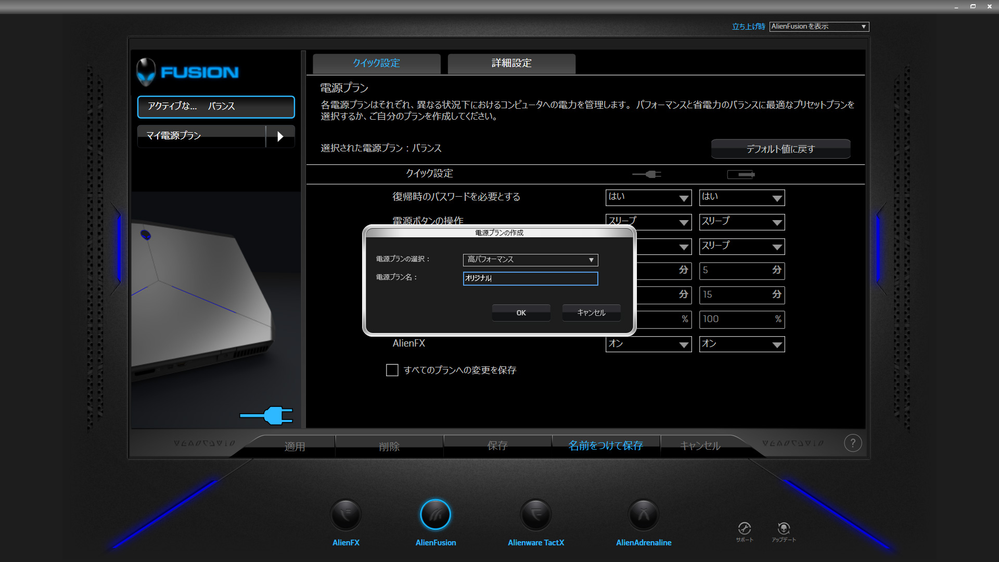This screenshot has height=562, width=999.
Task: Check the save changes to all plans checkbox
Action: pyautogui.click(x=392, y=370)
